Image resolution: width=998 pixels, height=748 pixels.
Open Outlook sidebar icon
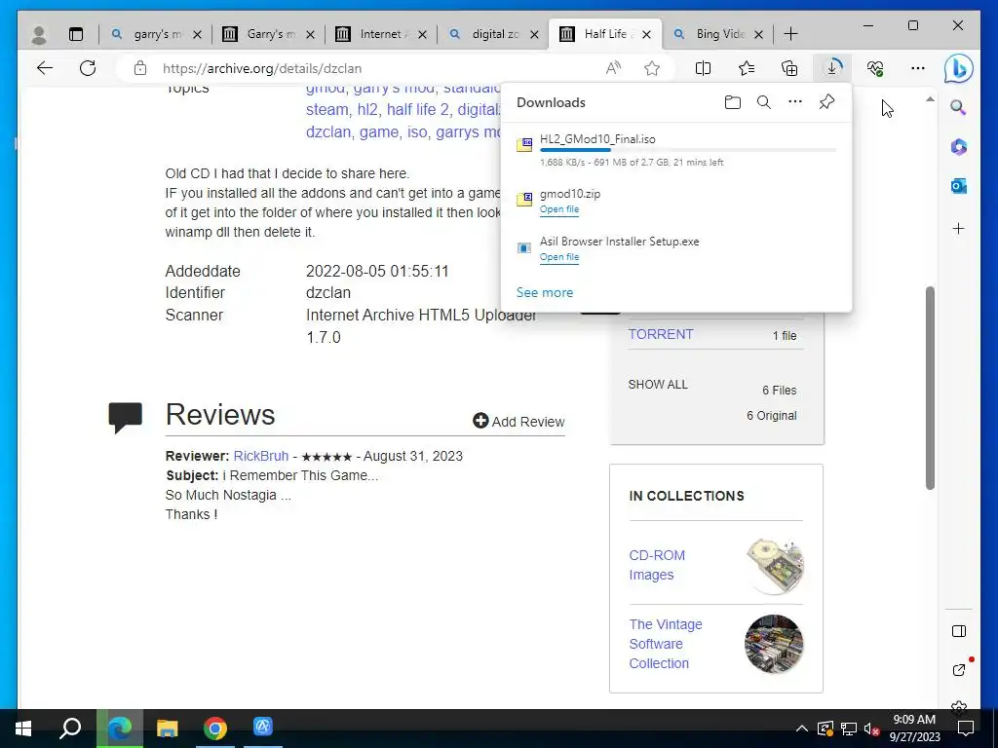[x=959, y=186]
